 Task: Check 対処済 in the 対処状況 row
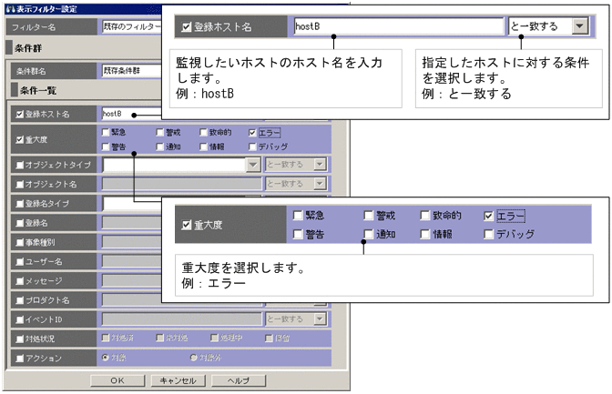(x=105, y=338)
